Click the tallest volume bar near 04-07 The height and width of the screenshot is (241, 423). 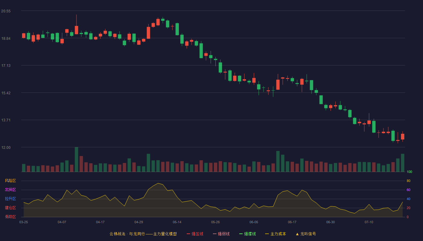point(76,159)
